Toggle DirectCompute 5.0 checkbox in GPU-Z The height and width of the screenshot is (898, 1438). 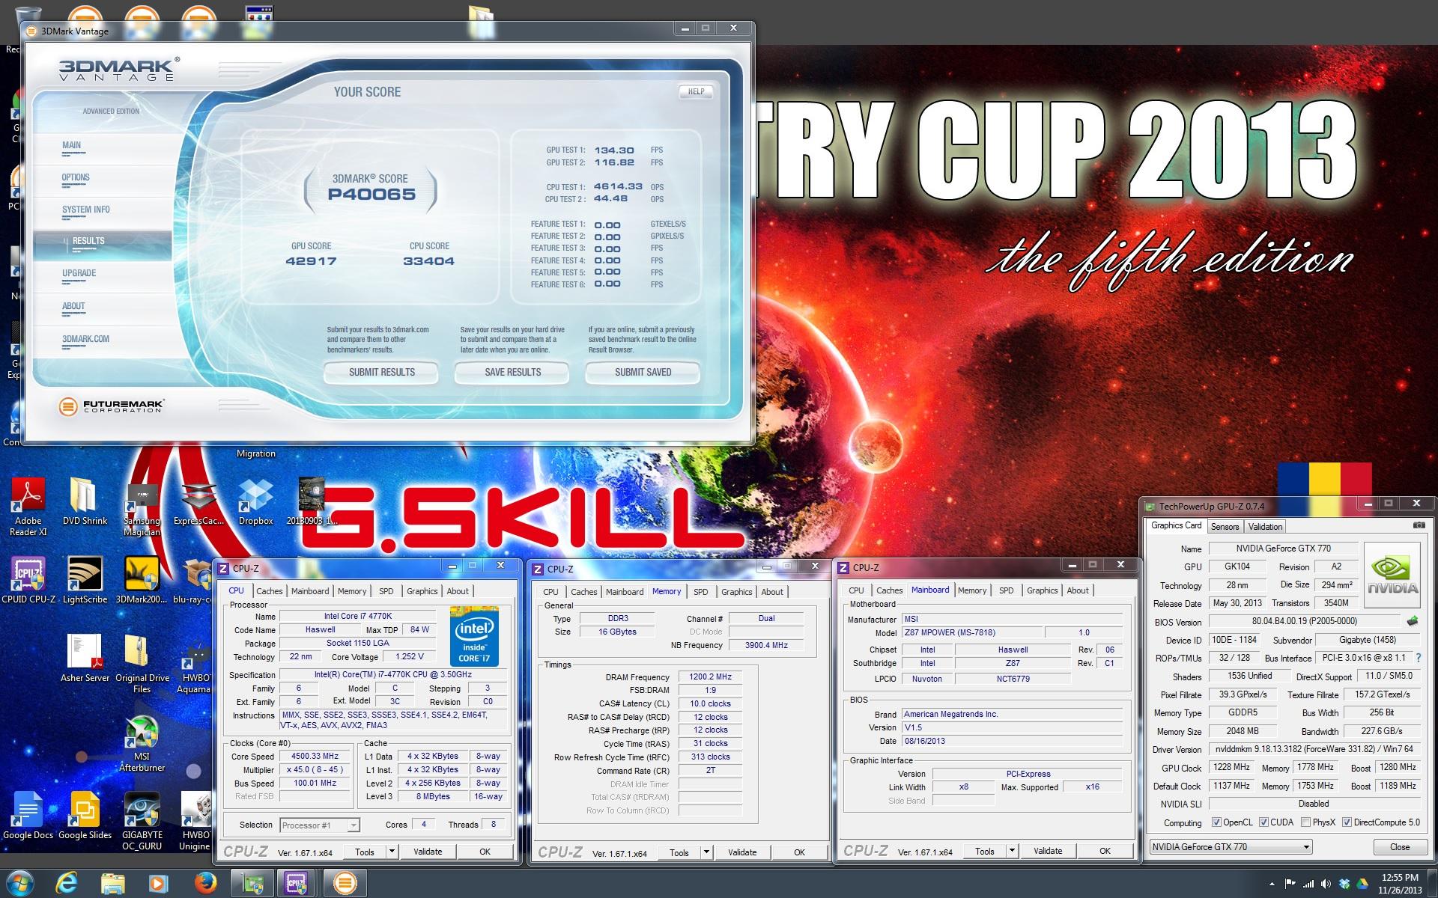(x=1347, y=822)
